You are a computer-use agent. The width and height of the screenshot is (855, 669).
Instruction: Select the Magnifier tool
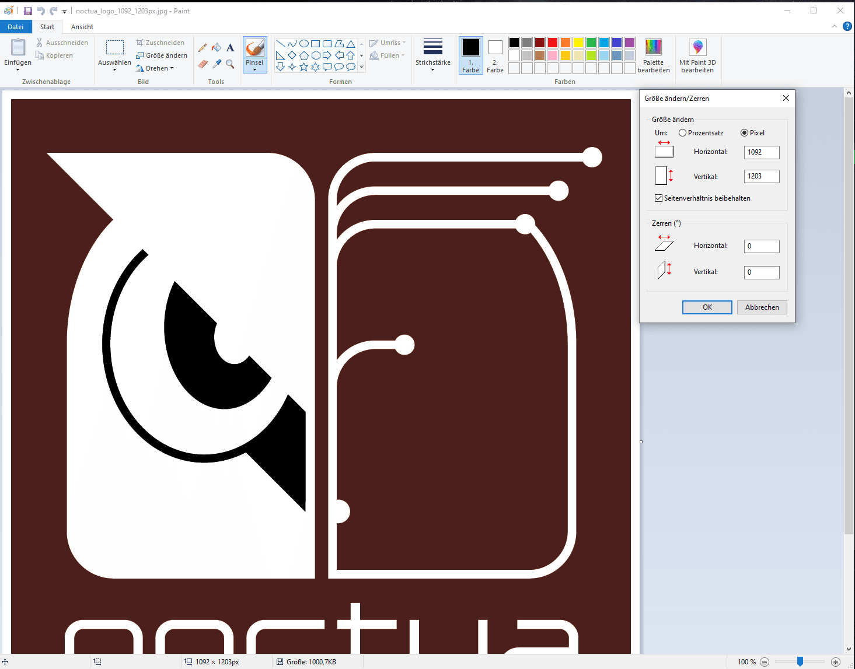pos(230,64)
